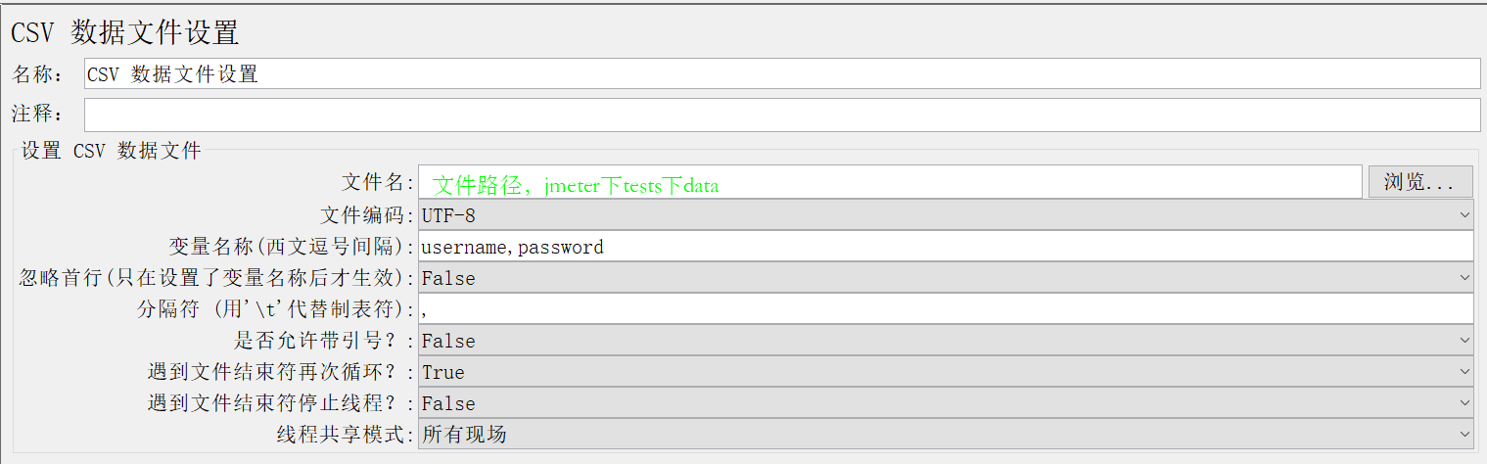Click the 名称 name input field
1487x464 pixels.
pos(781,73)
